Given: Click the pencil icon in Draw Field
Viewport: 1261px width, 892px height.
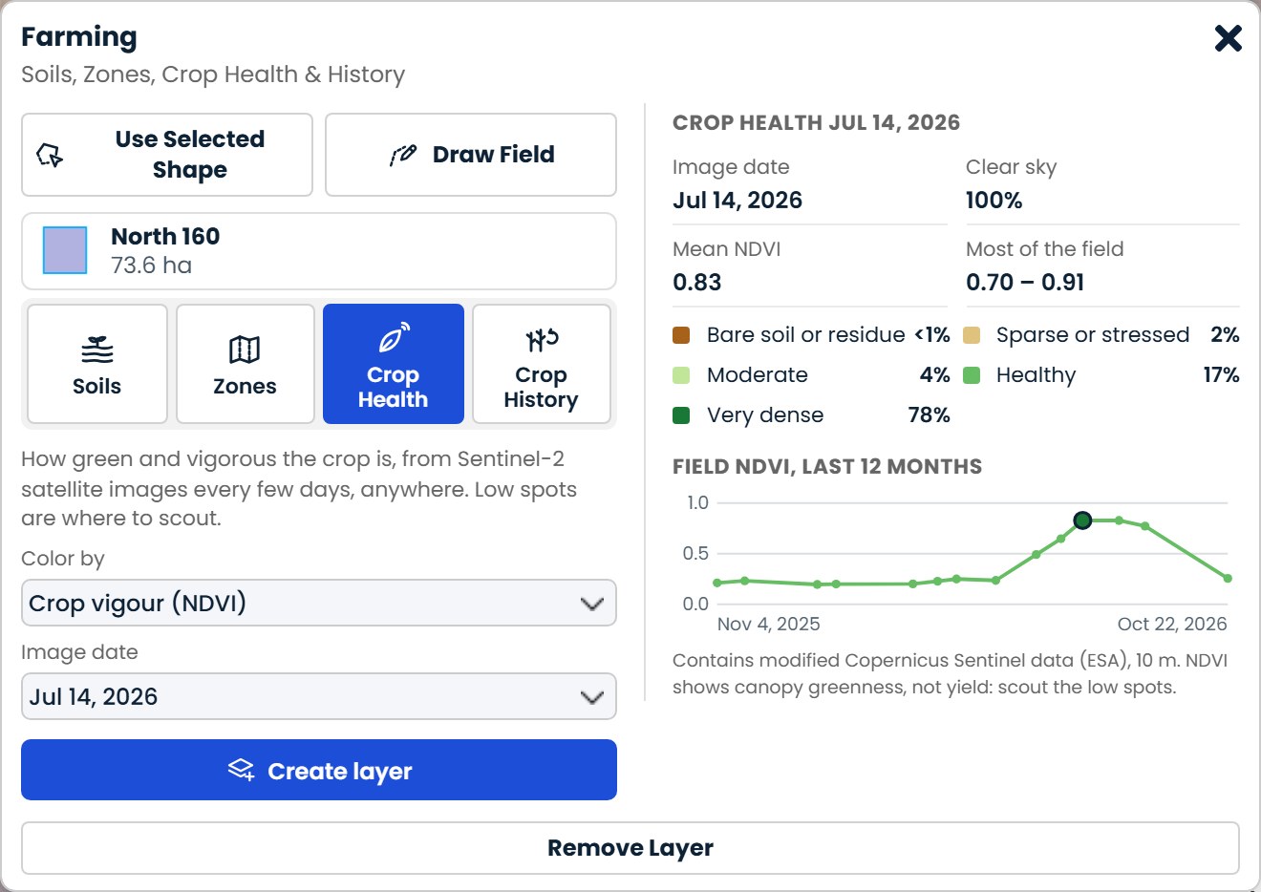Looking at the screenshot, I should (403, 155).
